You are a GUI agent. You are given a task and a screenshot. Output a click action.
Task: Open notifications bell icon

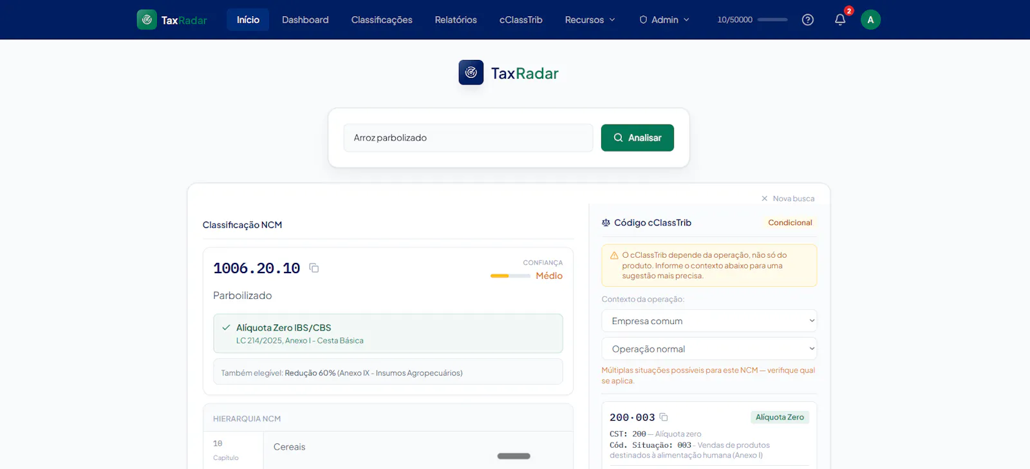(840, 20)
